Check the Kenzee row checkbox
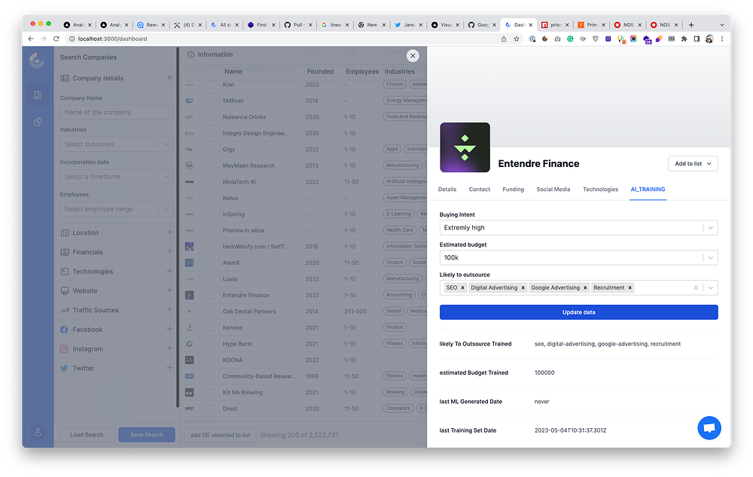The width and height of the screenshot is (753, 477). pyautogui.click(x=209, y=327)
